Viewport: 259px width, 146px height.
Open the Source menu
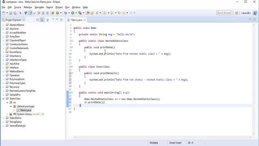pyautogui.click(x=17, y=7)
